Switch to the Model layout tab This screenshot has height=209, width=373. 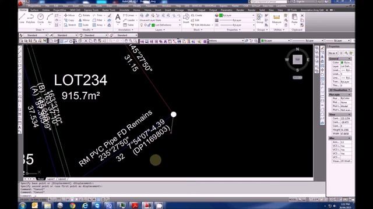(41, 179)
